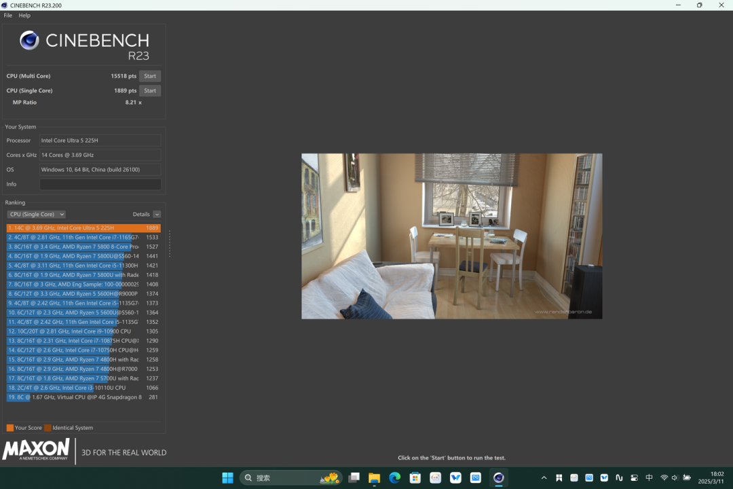The height and width of the screenshot is (489, 733).
Task: Open the Help menu
Action: (24, 16)
